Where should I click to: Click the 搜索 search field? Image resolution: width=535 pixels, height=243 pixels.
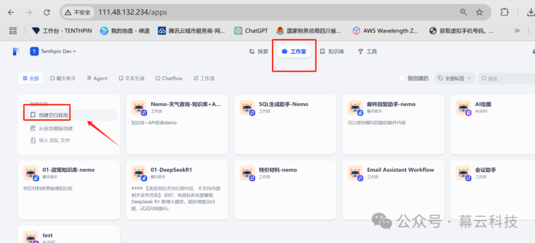[507, 78]
